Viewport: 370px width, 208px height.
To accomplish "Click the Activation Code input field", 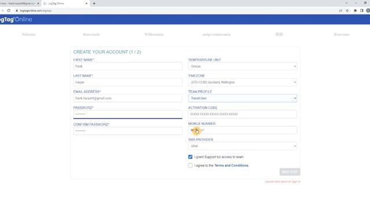I will tap(243, 114).
